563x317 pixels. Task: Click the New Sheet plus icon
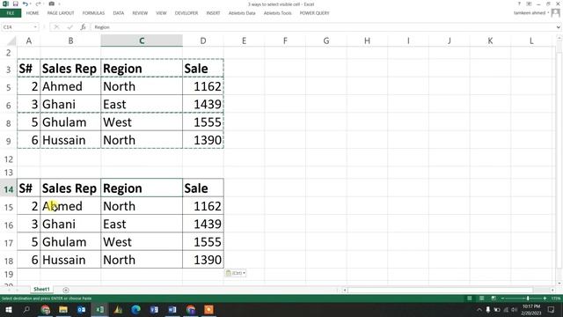pos(66,290)
